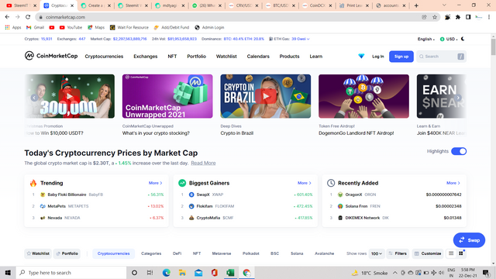Viewport: 496px width, 279px height.
Task: Select the Polkadot tab
Action: pos(251,253)
